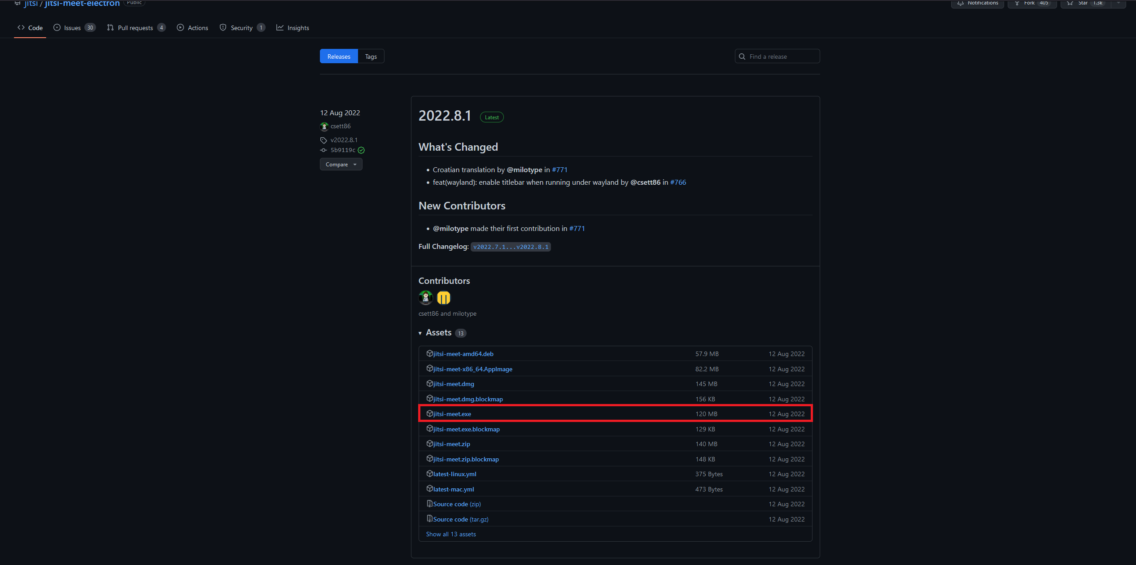Click package icon beside jitsi-meet.exe
Screen dimensions: 1136x565
[x=429, y=413]
